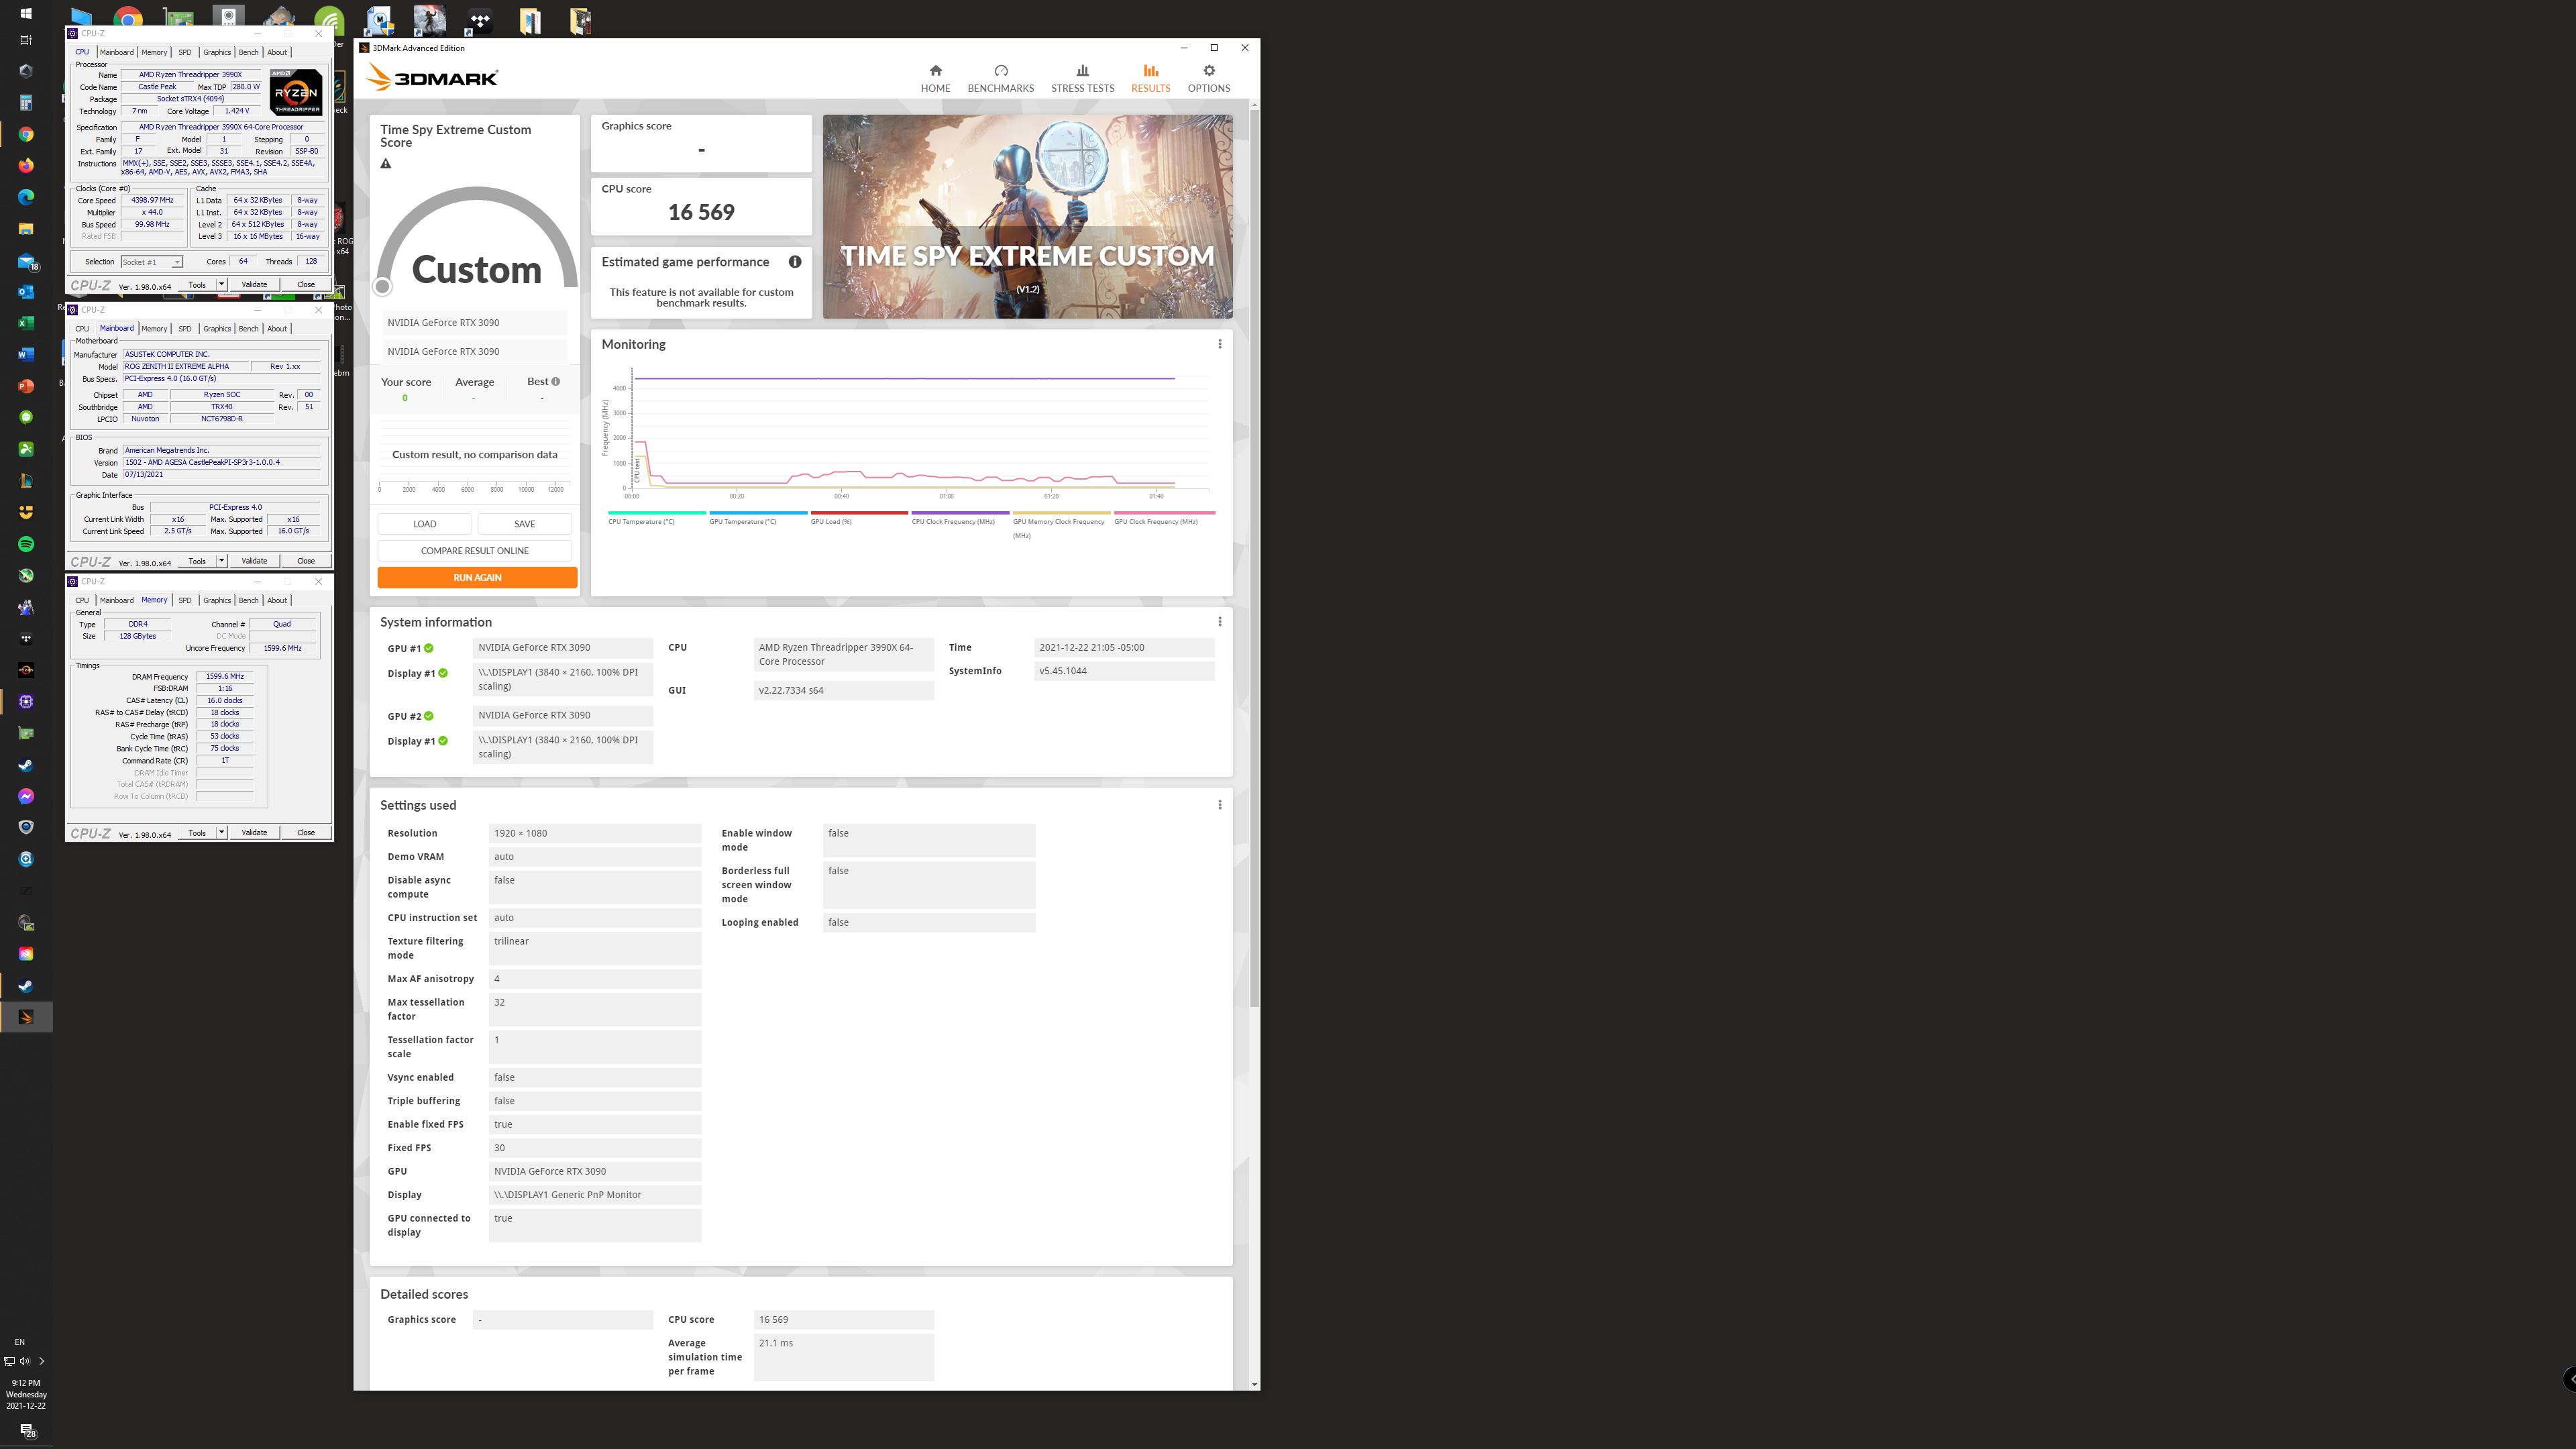
Task: Open Google Chrome from the taskbar
Action: 26,134
